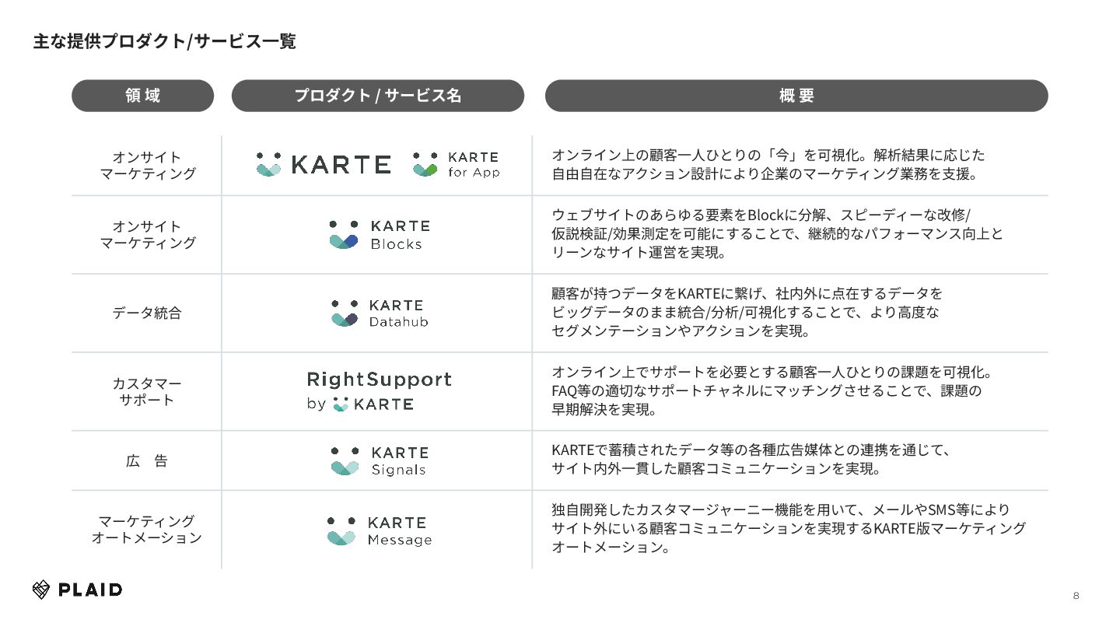Click the マーケティングオートメーション category label
The height and width of the screenshot is (630, 1120).
click(147, 530)
